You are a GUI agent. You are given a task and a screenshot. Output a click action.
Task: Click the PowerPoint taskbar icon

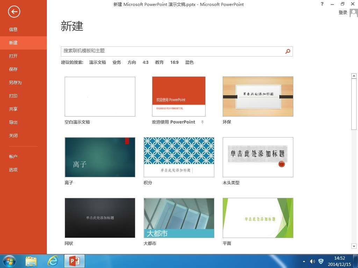tap(74, 261)
